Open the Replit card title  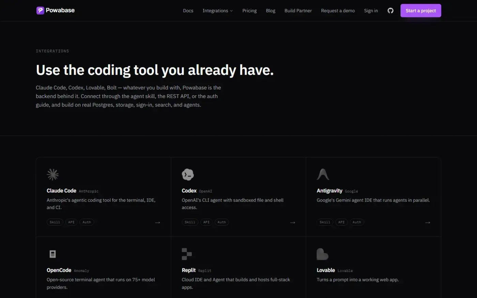click(x=189, y=270)
